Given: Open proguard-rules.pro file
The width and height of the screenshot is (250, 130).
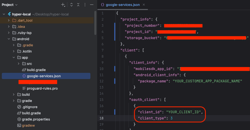Looking at the screenshot, I should [x=42, y=88].
